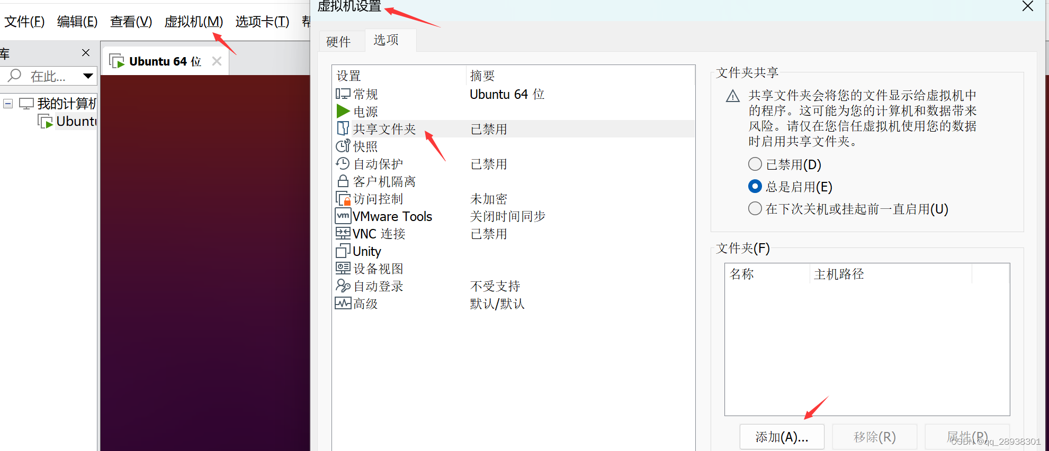Select the 客户机隔离 row text
This screenshot has height=451, width=1049.
click(384, 181)
